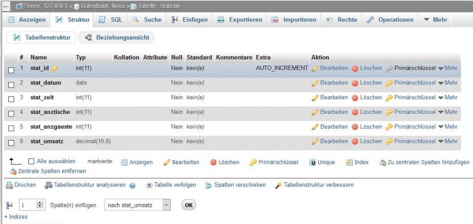Click the column count stepper field
Image resolution: width=473 pixels, height=224 pixels.
pos(33,205)
